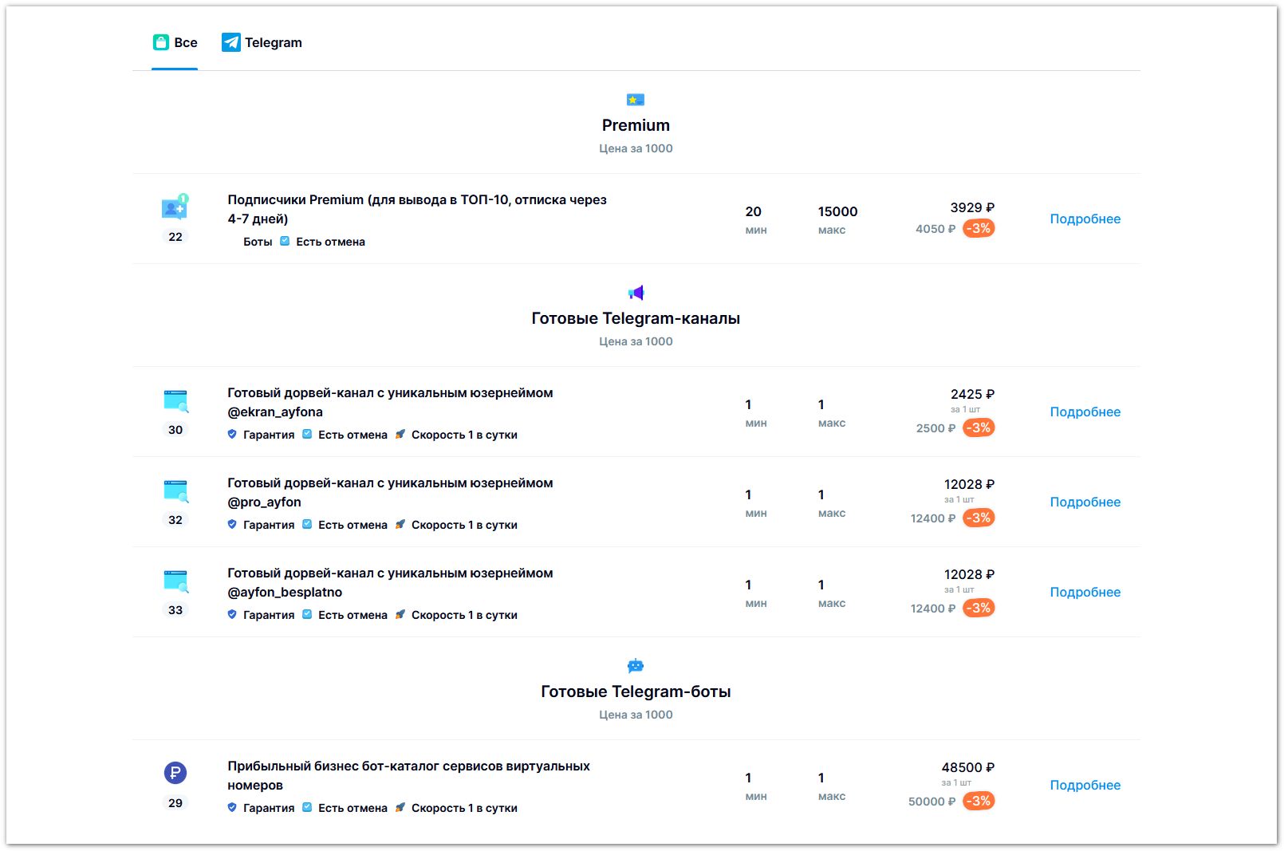Screen dimensions: 1284x851
Task: Switch to the Все tab
Action: pos(175,43)
